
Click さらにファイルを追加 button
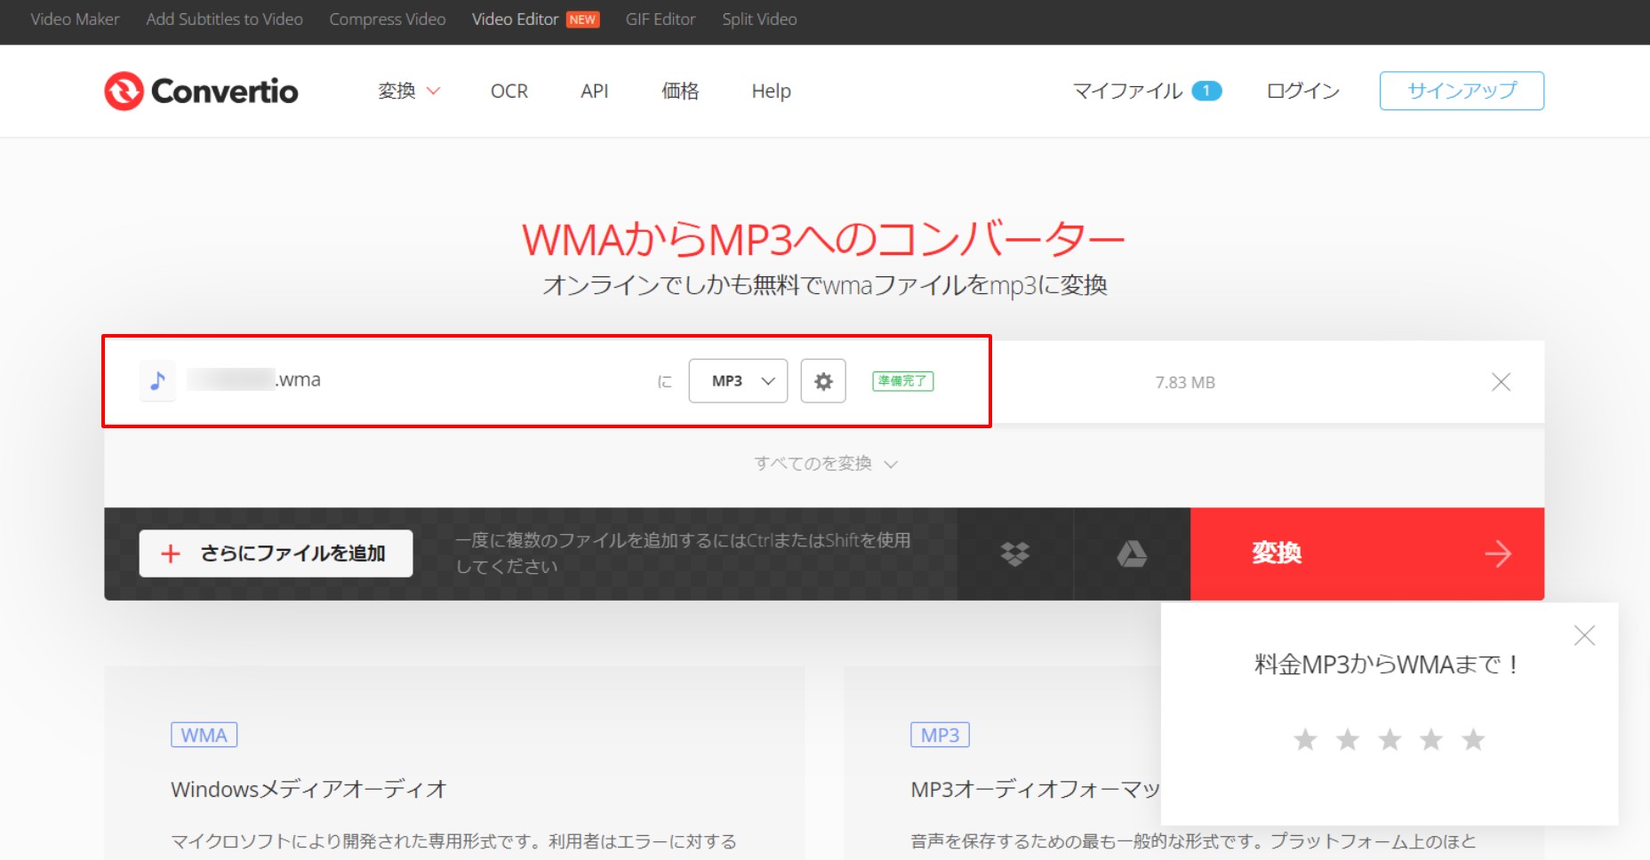point(276,553)
